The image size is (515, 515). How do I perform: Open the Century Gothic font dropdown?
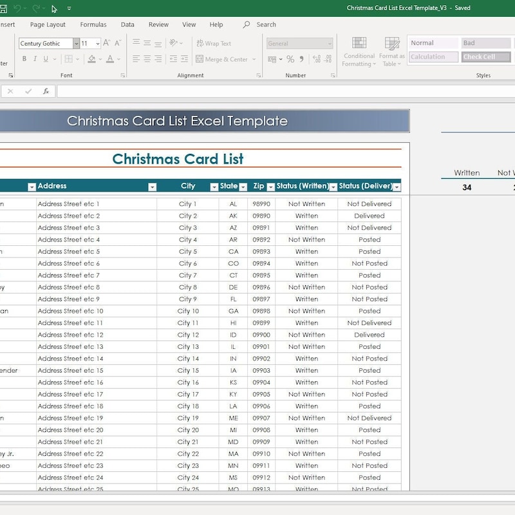click(76, 44)
